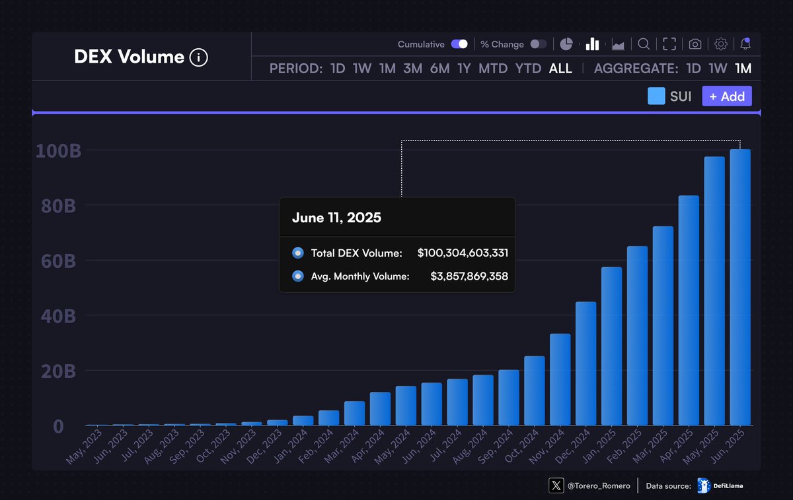793x500 pixels.
Task: Set period to ALL
Action: tap(560, 69)
